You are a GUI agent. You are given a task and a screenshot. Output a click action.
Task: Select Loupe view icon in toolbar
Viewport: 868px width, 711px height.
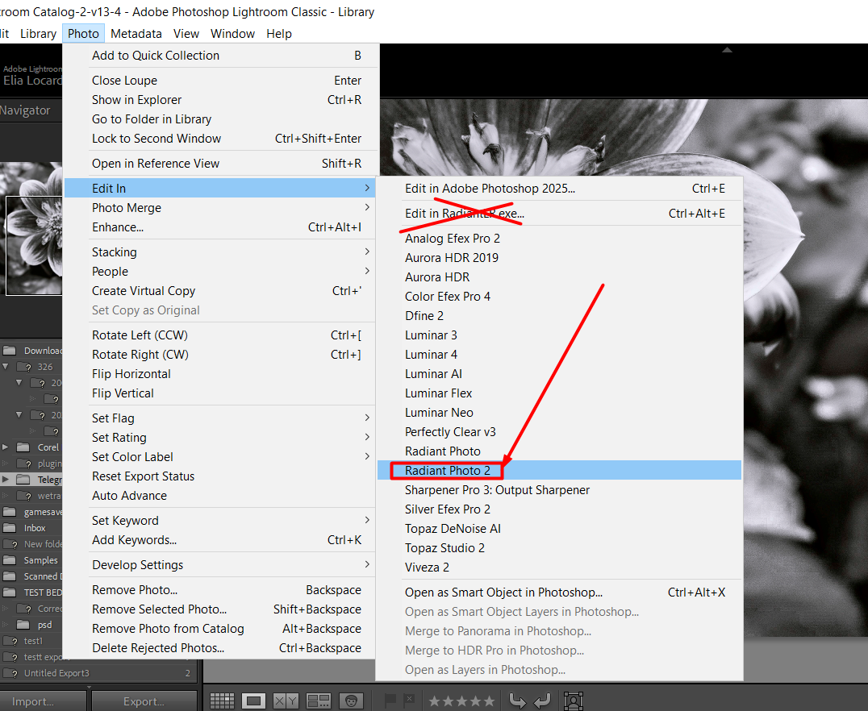[253, 701]
